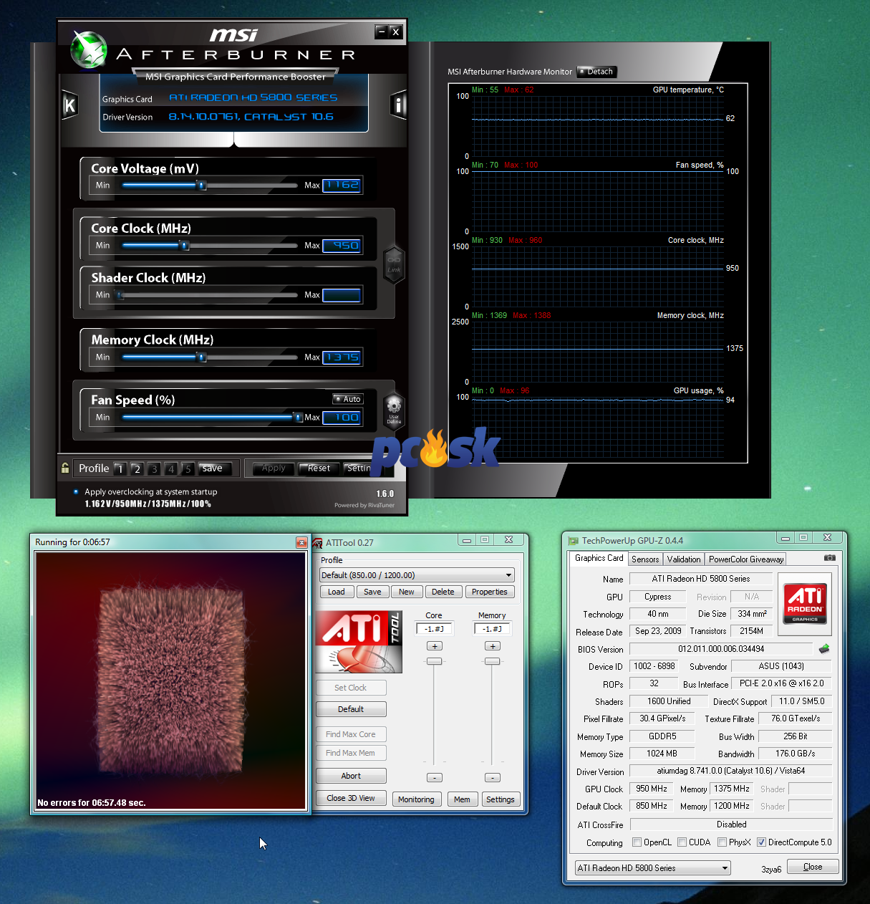Image resolution: width=870 pixels, height=904 pixels.
Task: Click Load in ATITool
Action: tap(337, 592)
